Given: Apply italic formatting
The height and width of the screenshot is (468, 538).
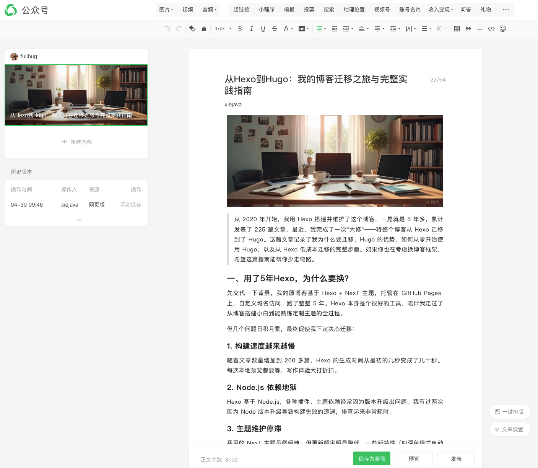Looking at the screenshot, I should pyautogui.click(x=251, y=29).
